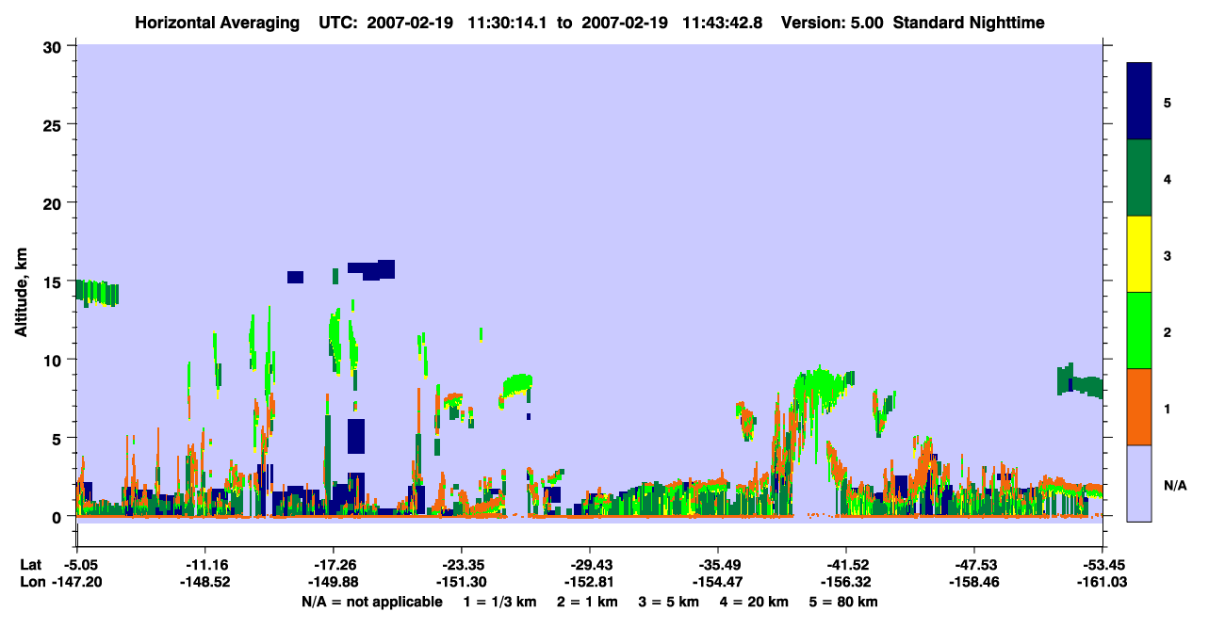Click the 'Lat' row label

(31, 565)
